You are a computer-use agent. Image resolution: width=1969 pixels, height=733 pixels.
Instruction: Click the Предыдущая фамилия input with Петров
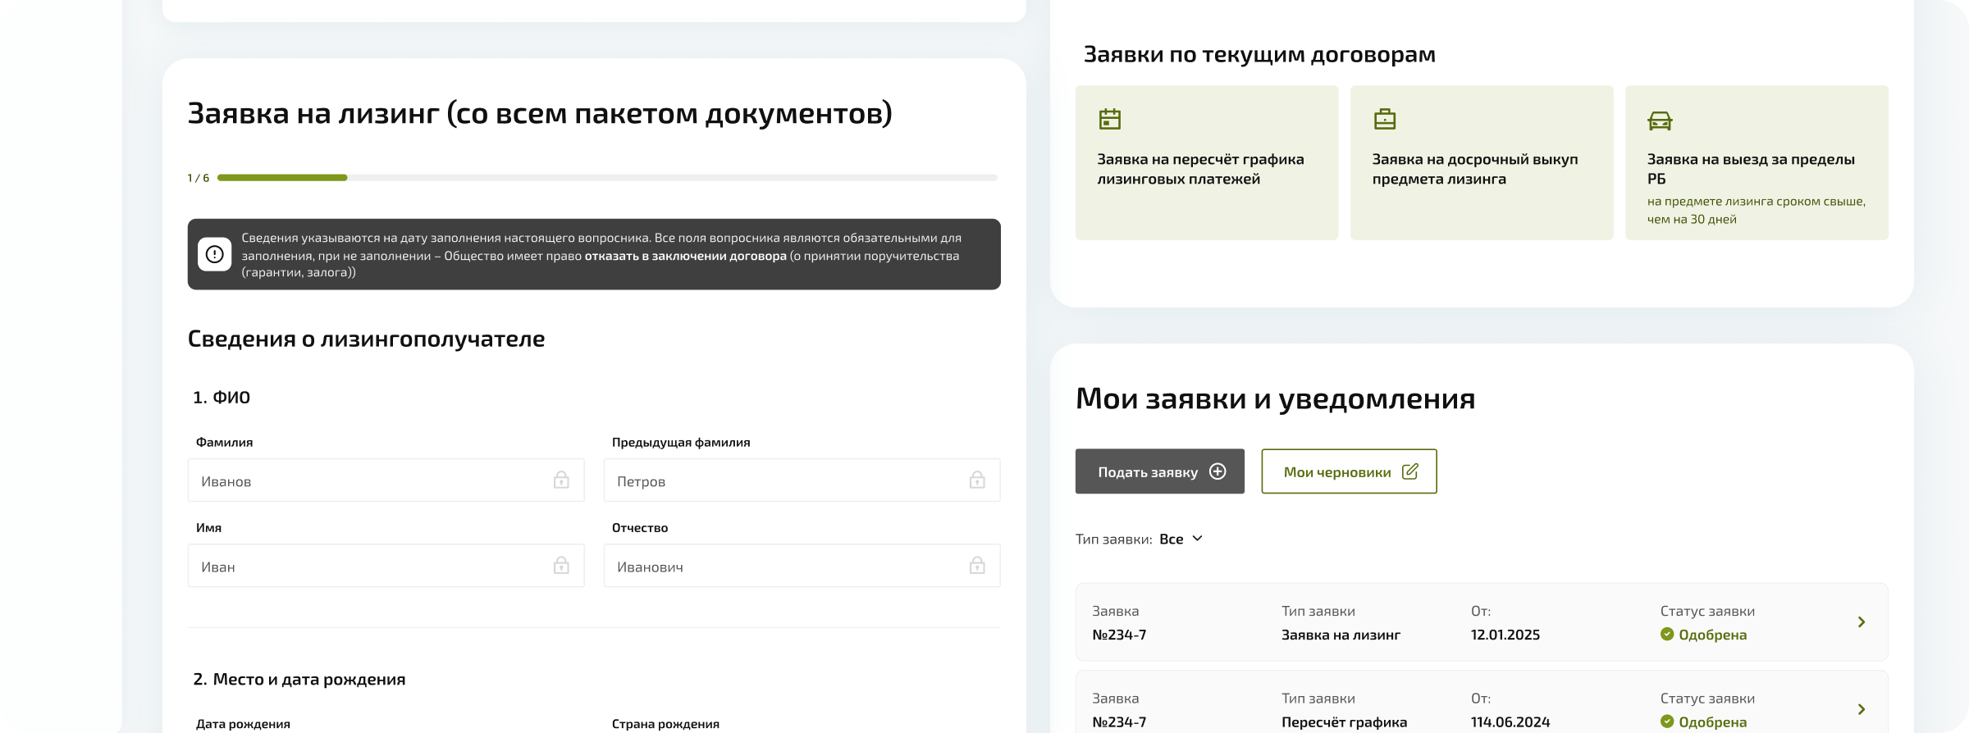[x=802, y=480]
